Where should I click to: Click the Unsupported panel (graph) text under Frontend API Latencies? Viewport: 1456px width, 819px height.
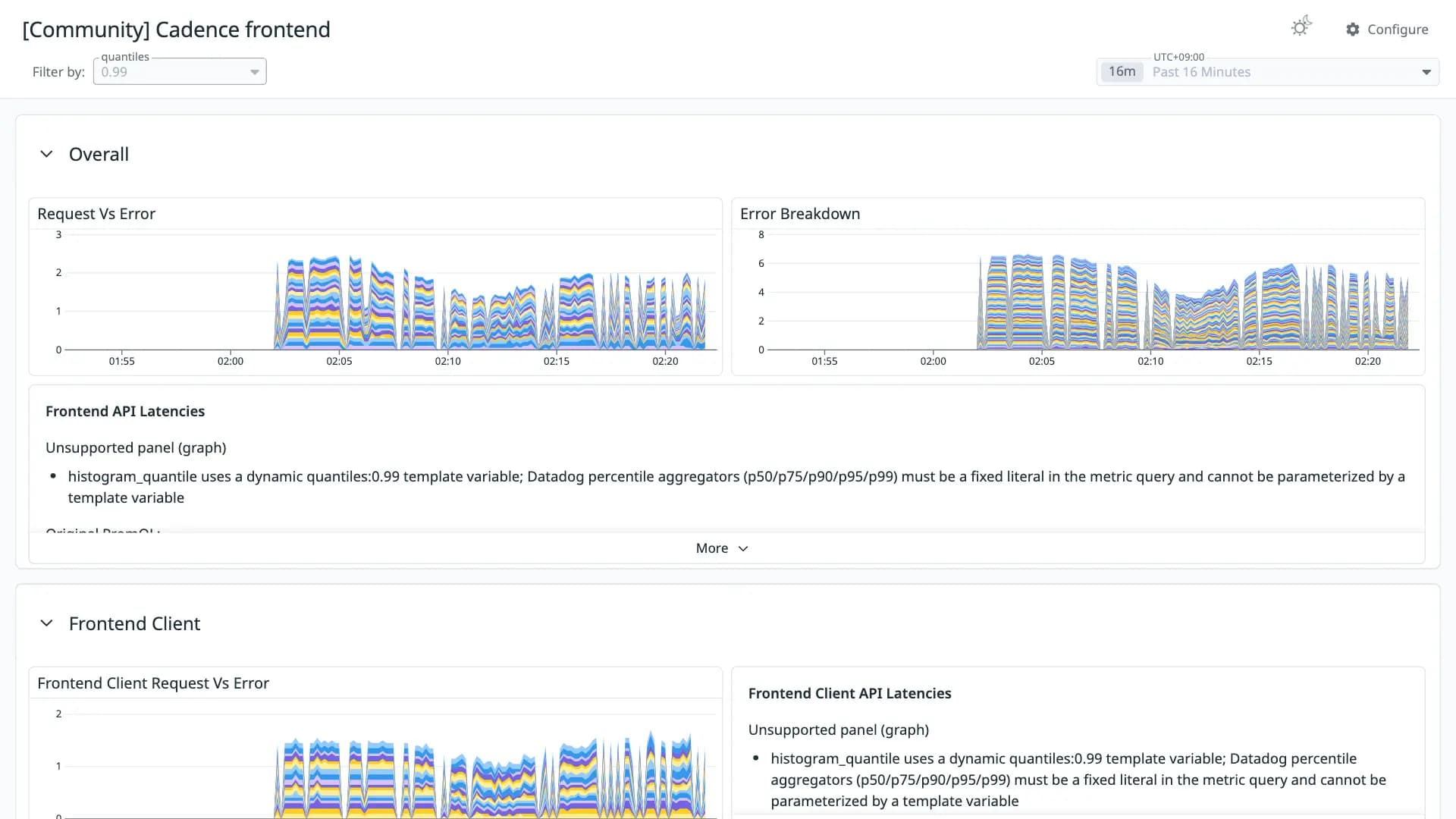coord(136,447)
